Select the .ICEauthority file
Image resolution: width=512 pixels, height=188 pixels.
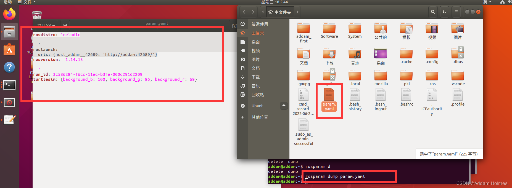pyautogui.click(x=432, y=102)
